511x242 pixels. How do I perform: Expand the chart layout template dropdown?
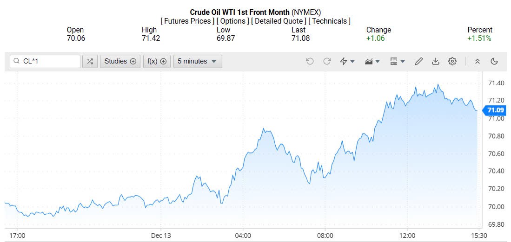click(398, 61)
